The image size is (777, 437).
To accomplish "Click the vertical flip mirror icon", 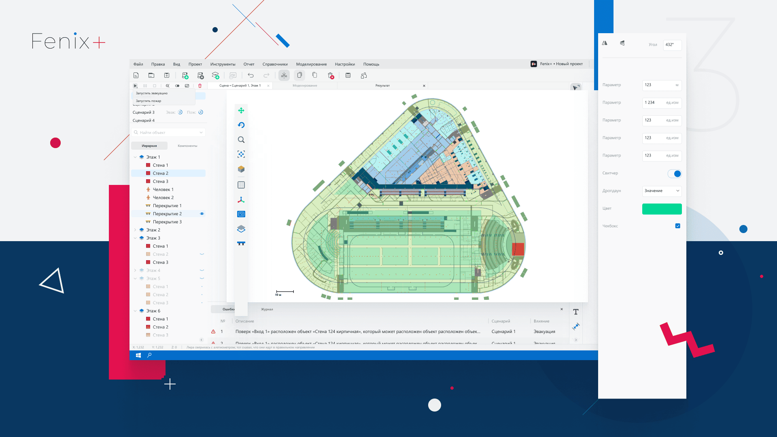I will (622, 43).
